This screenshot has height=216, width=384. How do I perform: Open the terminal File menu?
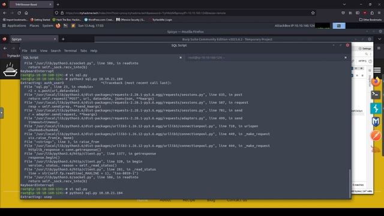[25, 50]
